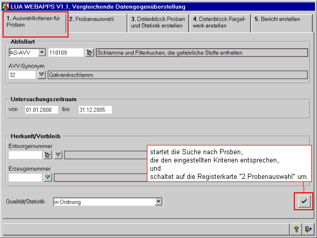317x238 pixels.
Task: Open the tree lookup icon beside Entsorgernummer
Action: (x=48, y=155)
